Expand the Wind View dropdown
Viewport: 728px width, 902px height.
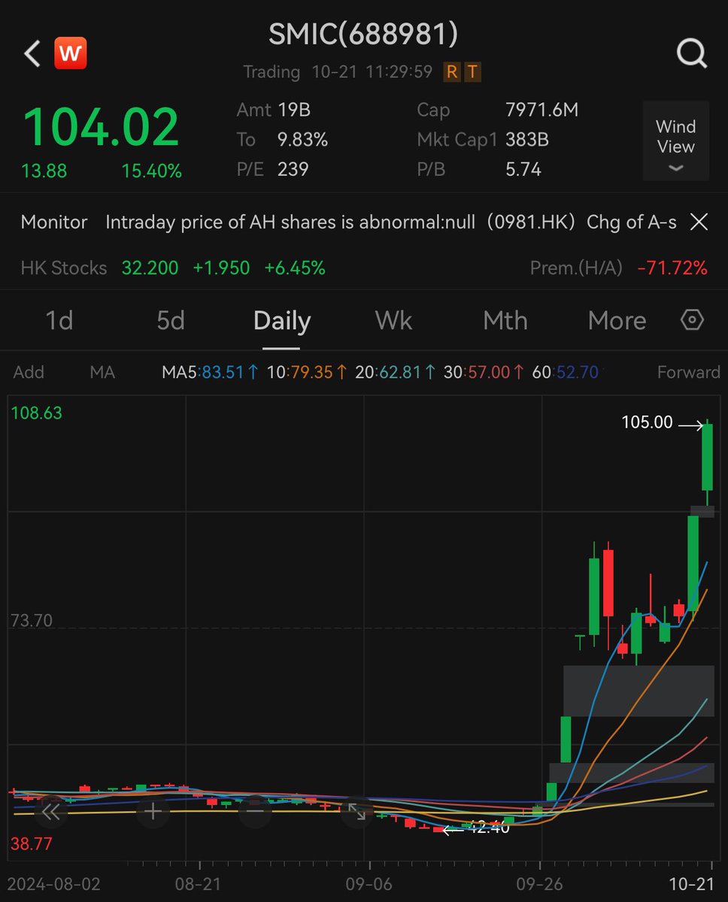pos(675,141)
